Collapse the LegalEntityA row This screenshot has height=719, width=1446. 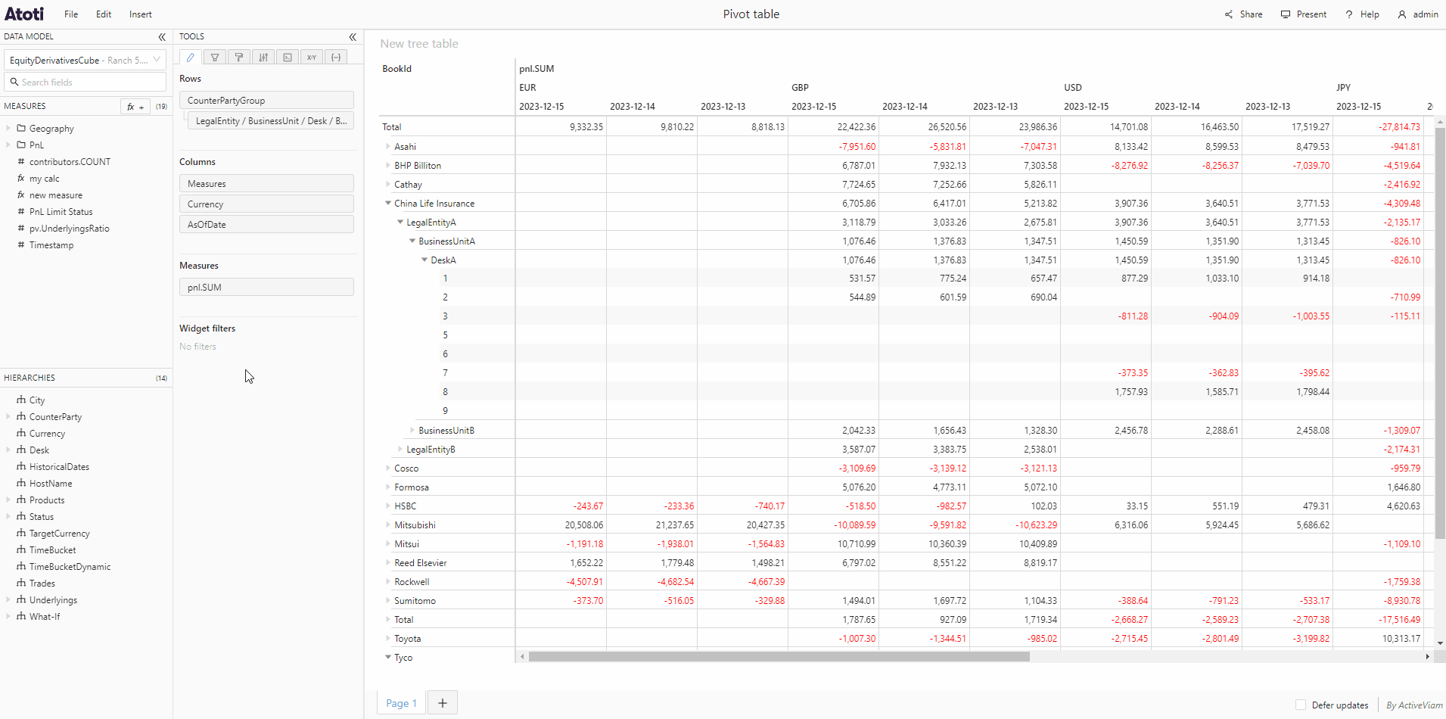tap(400, 222)
